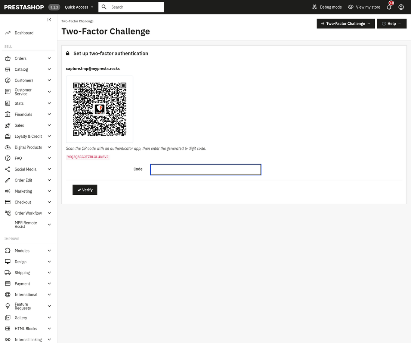This screenshot has height=343, width=411.
Task: Click the two-factor QR code image
Action: 99,109
